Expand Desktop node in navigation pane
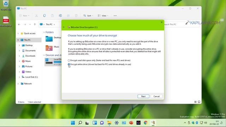226x127 pixels. [19, 45]
